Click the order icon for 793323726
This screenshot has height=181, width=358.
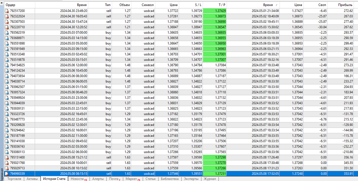(x=7, y=114)
